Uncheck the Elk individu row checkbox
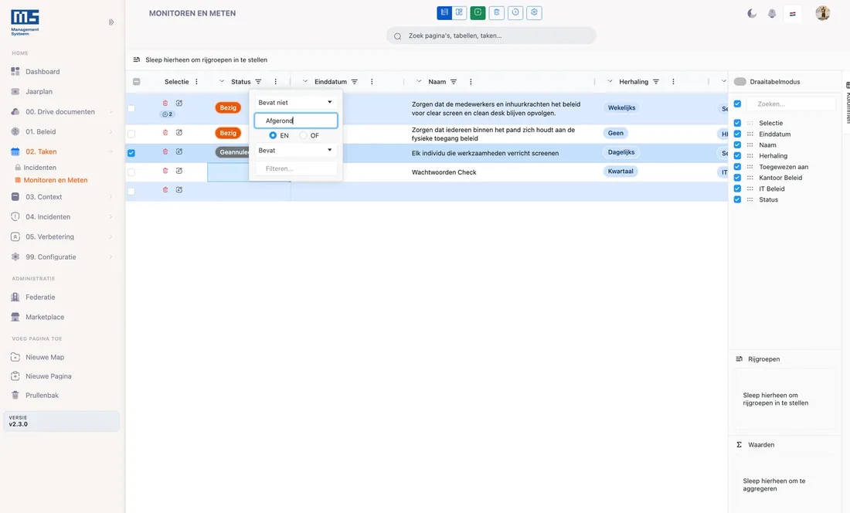Viewport: 850px width, 513px height. pyautogui.click(x=131, y=153)
